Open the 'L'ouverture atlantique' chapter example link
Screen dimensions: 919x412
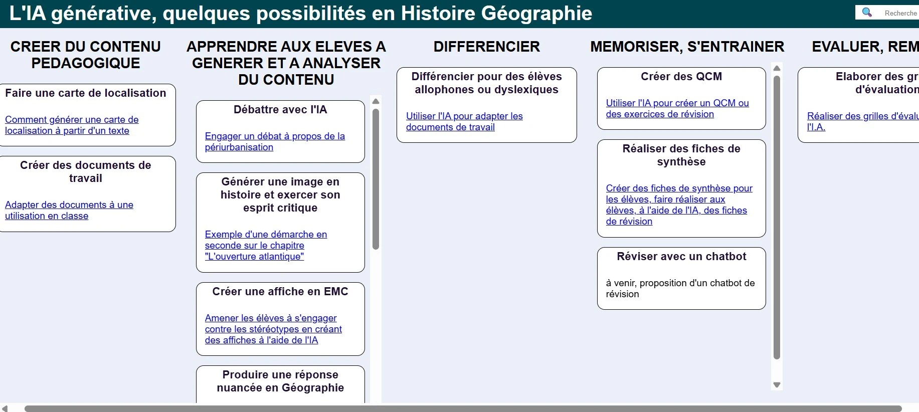(265, 245)
